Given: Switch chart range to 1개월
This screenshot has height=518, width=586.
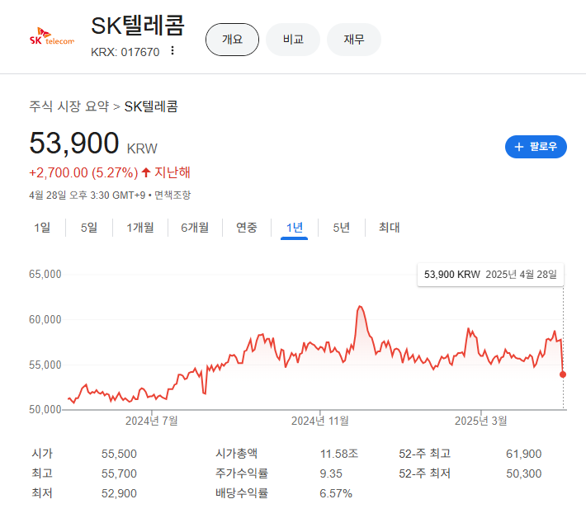Looking at the screenshot, I should click(140, 228).
